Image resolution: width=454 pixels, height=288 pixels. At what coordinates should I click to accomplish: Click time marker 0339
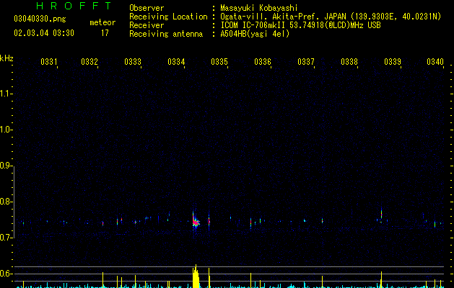pos(393,61)
